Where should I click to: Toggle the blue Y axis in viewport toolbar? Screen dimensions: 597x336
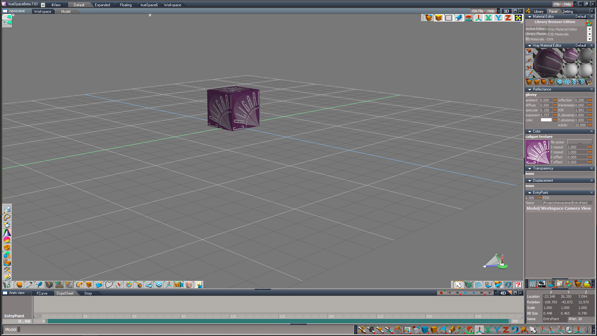(498, 18)
